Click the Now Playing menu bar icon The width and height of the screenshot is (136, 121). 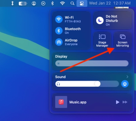(43, 3)
